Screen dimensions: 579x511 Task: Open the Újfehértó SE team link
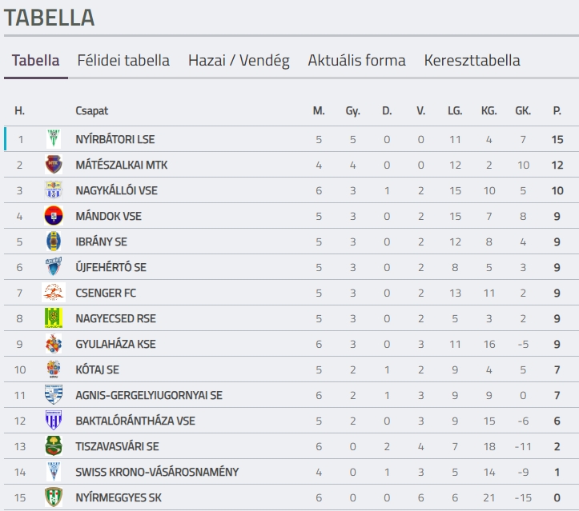111,267
